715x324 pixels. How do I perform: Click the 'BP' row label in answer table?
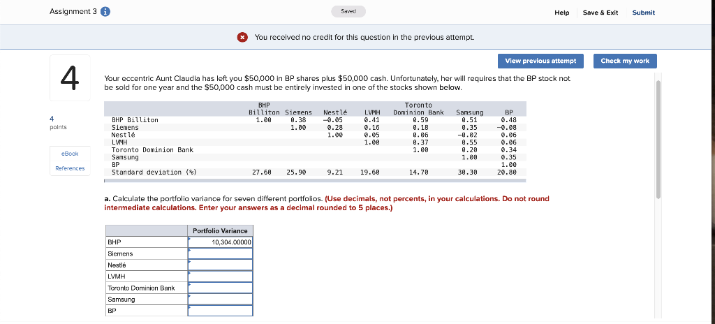112,311
